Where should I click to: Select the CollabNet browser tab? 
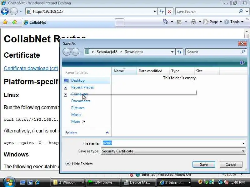[68, 22]
